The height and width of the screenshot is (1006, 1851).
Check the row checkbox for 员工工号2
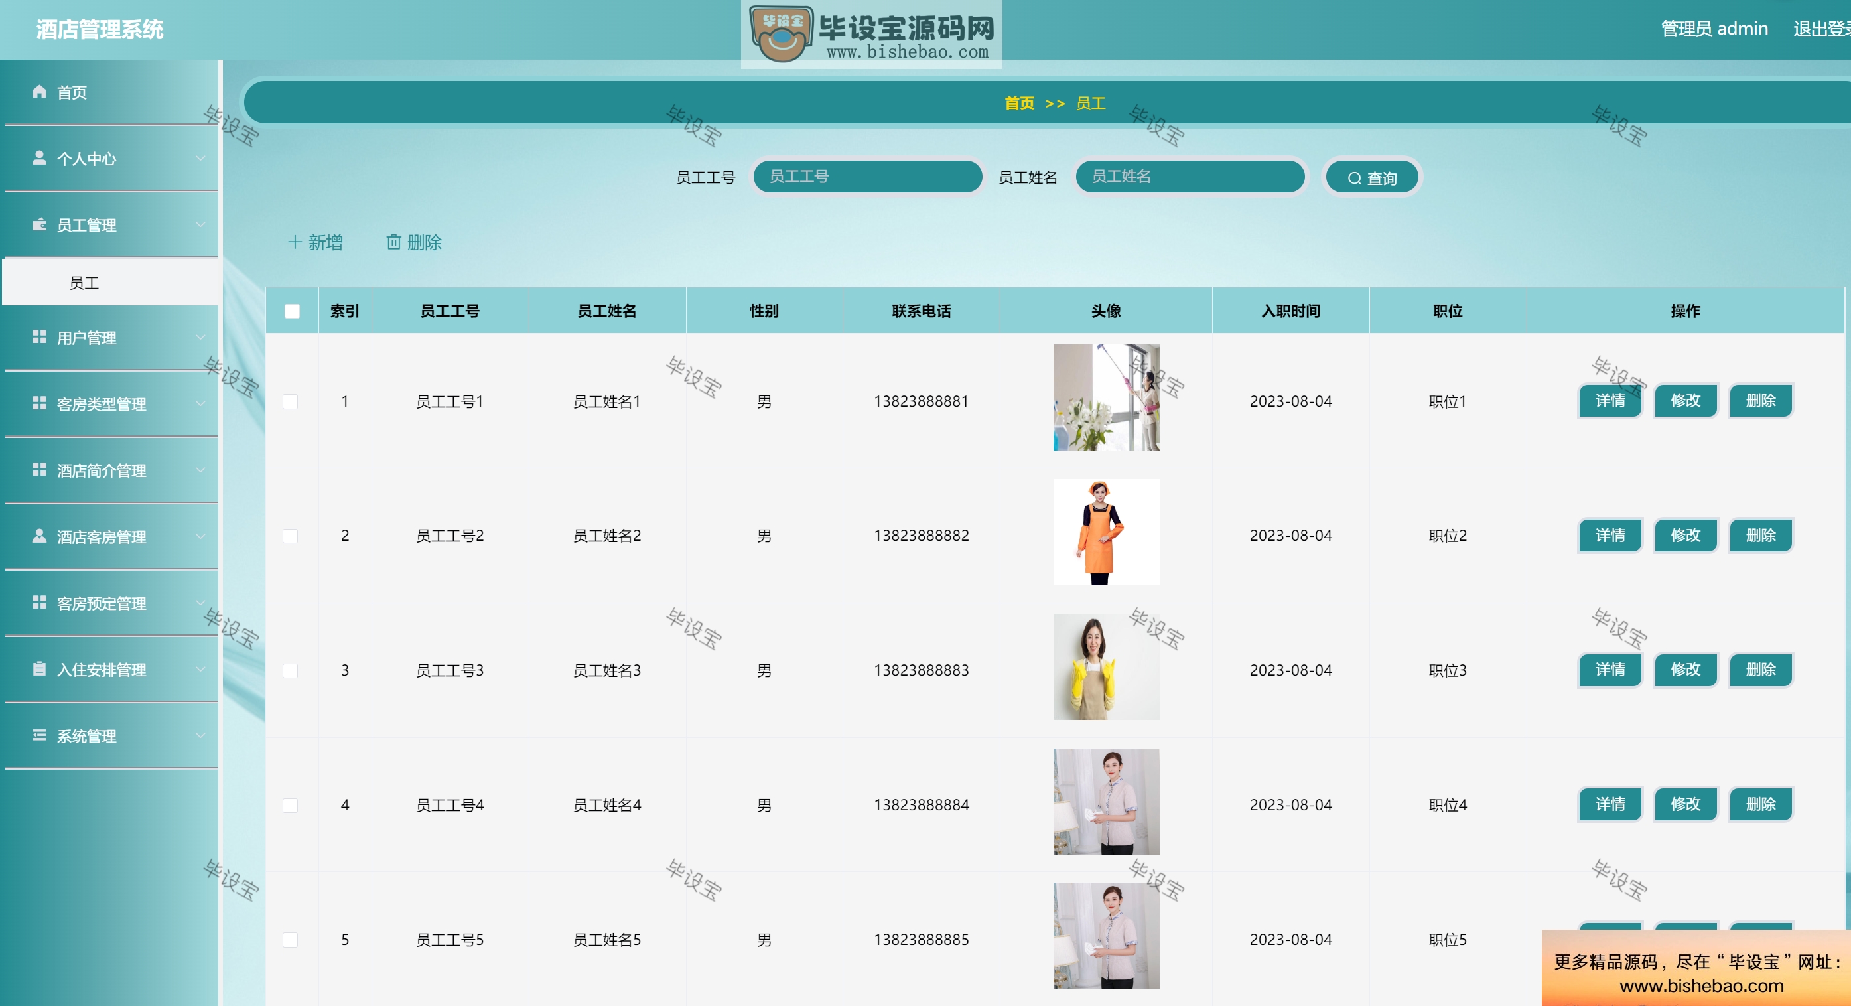[x=291, y=536]
